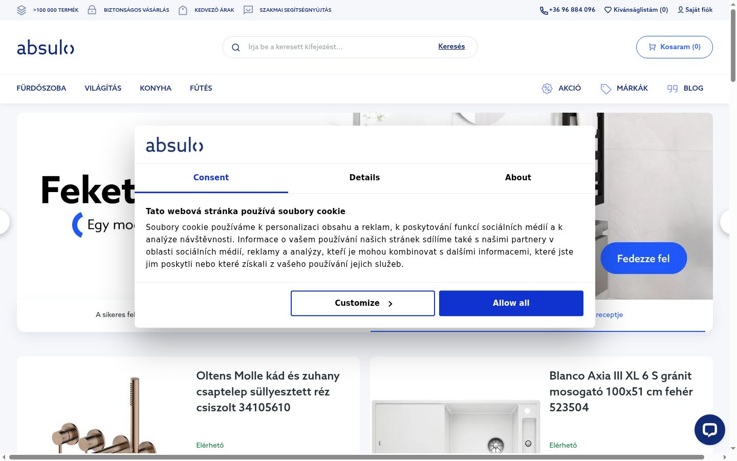Click the horizontal page scrollbar
The width and height of the screenshot is (737, 461).
(x=357, y=457)
